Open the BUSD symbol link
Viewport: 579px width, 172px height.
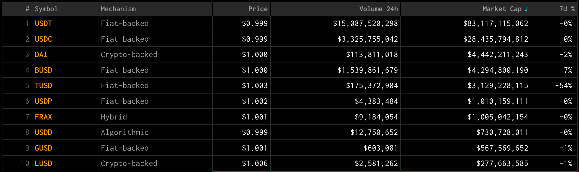click(x=43, y=70)
